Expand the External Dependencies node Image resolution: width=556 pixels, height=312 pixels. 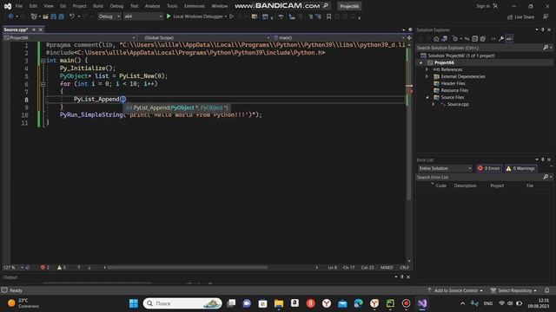click(x=427, y=76)
